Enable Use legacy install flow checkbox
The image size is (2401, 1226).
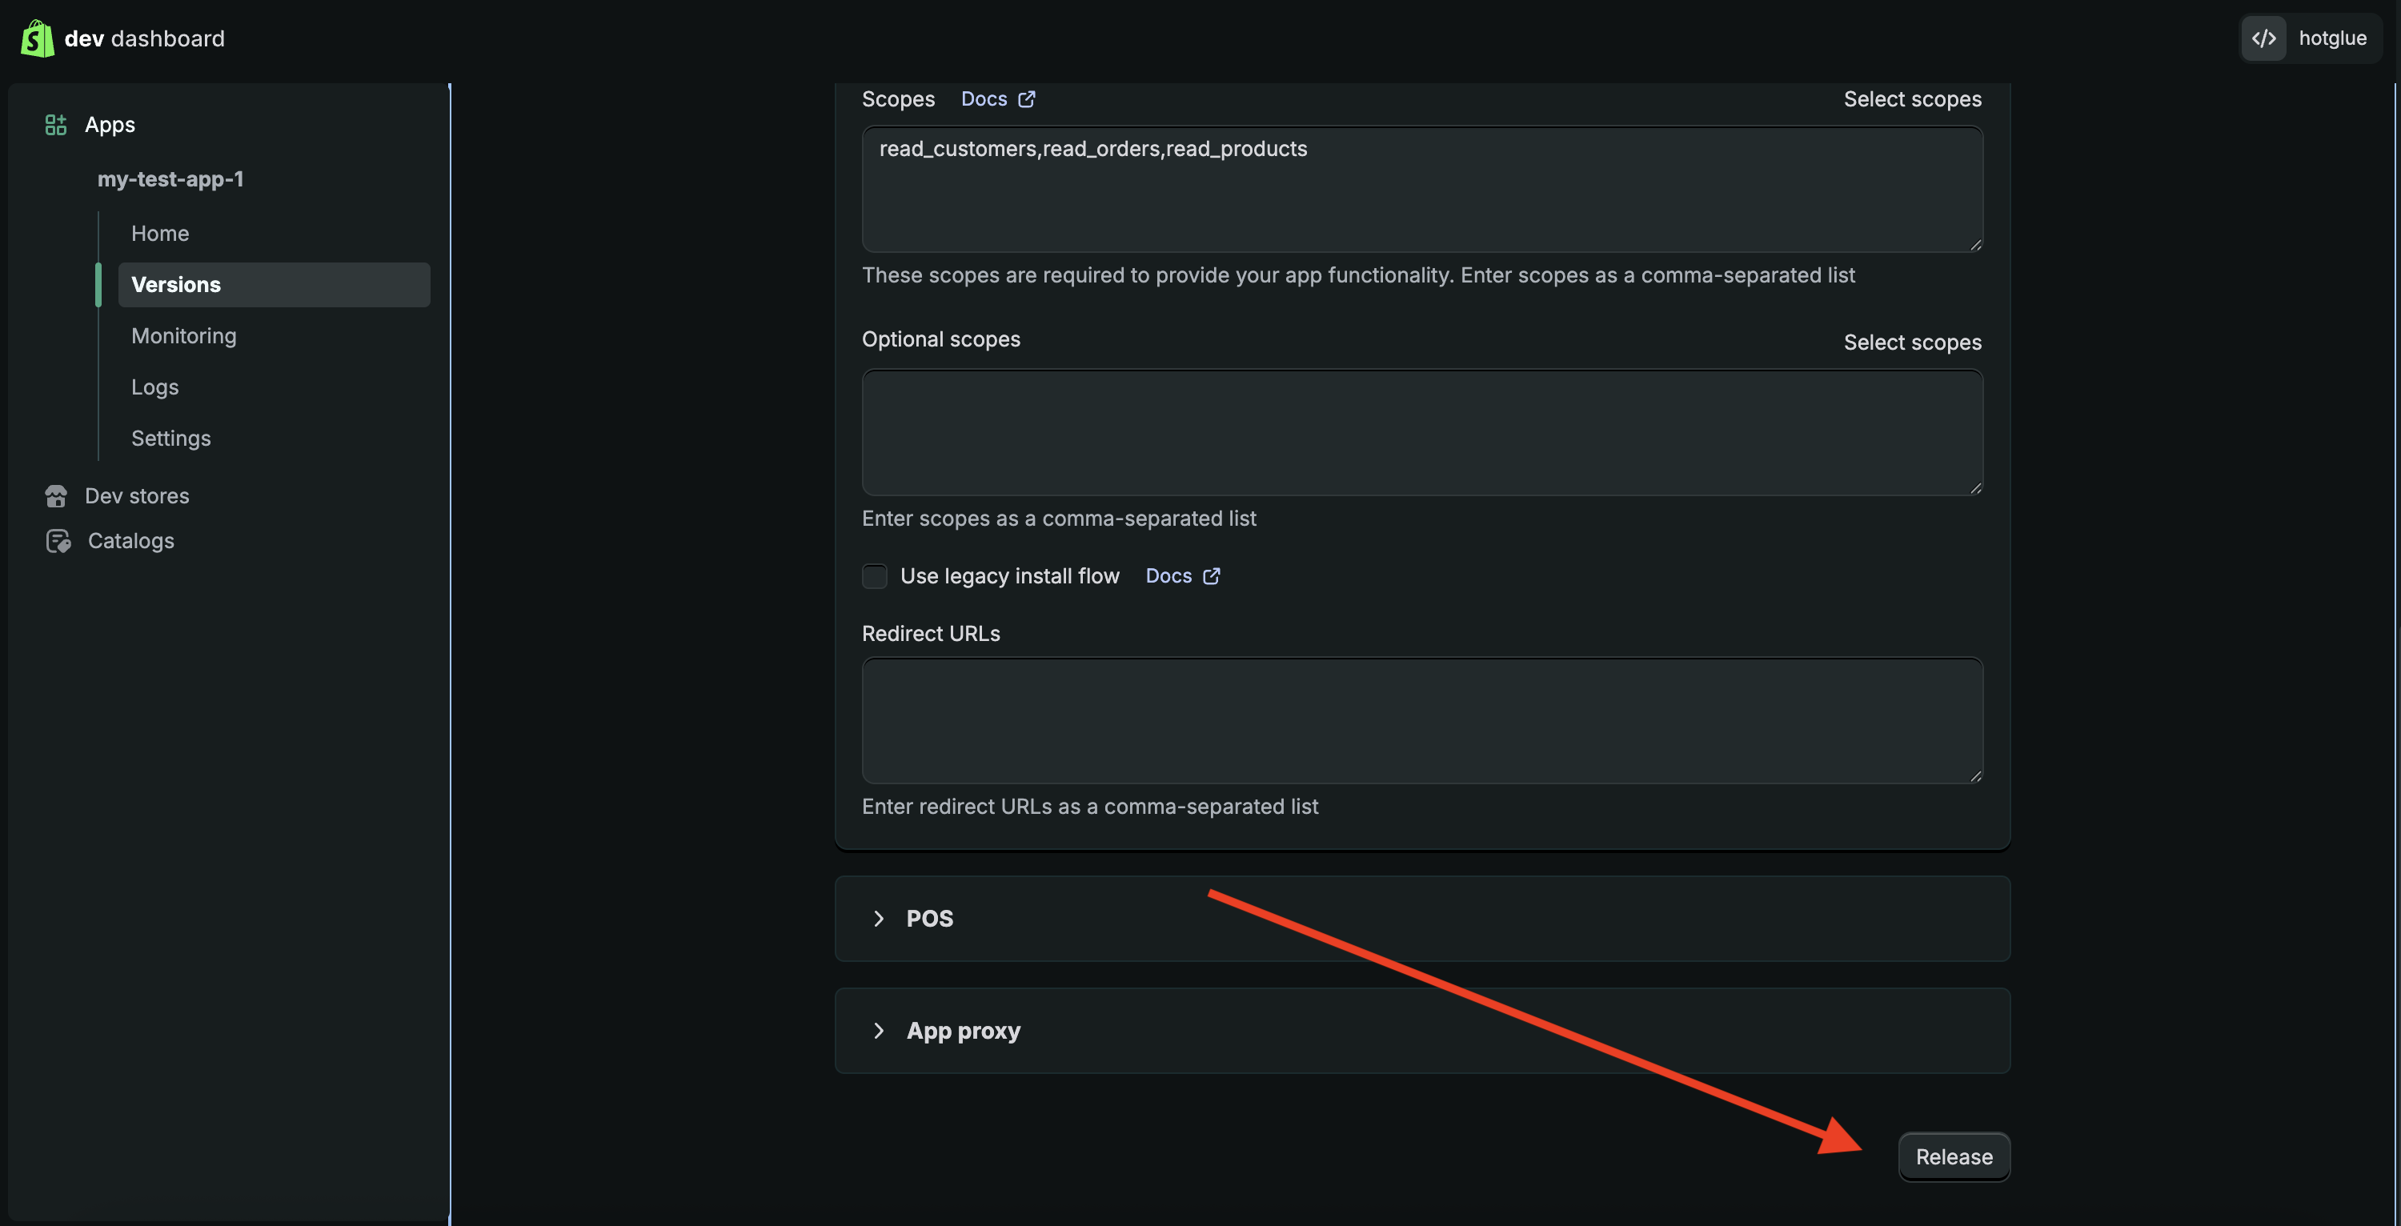[x=874, y=576]
